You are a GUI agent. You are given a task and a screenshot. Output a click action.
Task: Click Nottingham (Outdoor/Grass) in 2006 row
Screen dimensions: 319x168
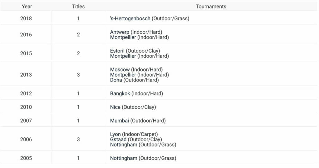[x=143, y=145]
